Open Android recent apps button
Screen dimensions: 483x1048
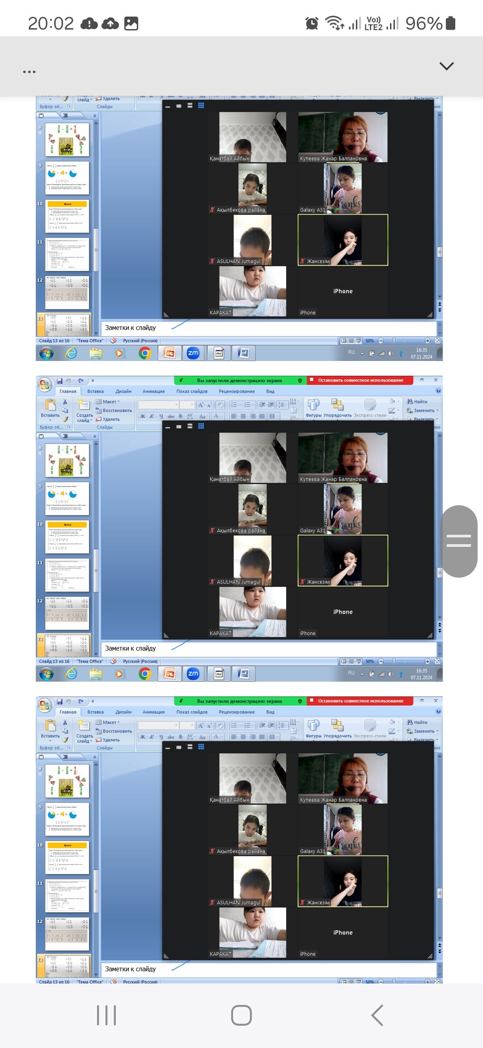(106, 1015)
